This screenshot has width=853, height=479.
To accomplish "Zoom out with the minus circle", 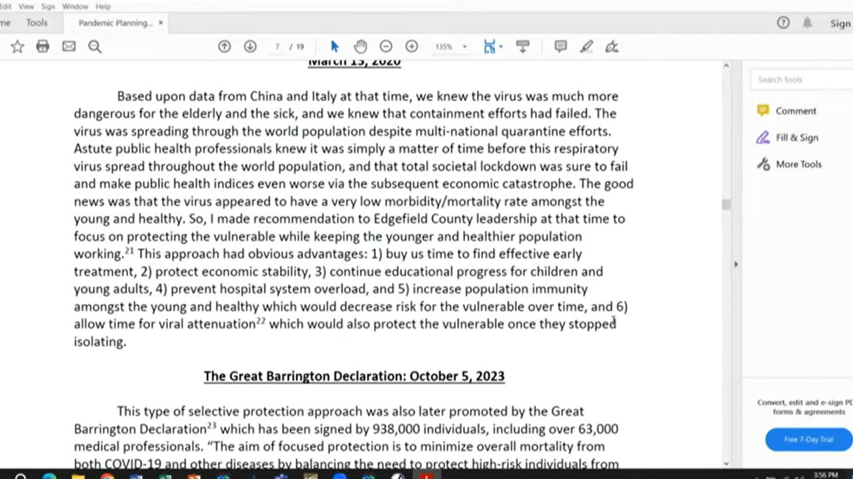I will coord(386,47).
